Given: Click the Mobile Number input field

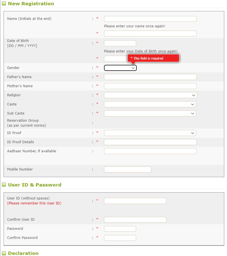Looking at the screenshot, I should [127, 169].
